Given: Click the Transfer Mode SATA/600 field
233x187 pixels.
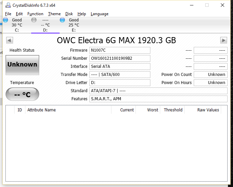Looking at the screenshot, I should (x=120, y=75).
